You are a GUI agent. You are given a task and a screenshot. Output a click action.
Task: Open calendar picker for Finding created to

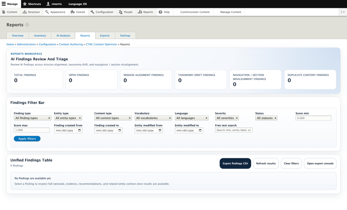coord(120,130)
